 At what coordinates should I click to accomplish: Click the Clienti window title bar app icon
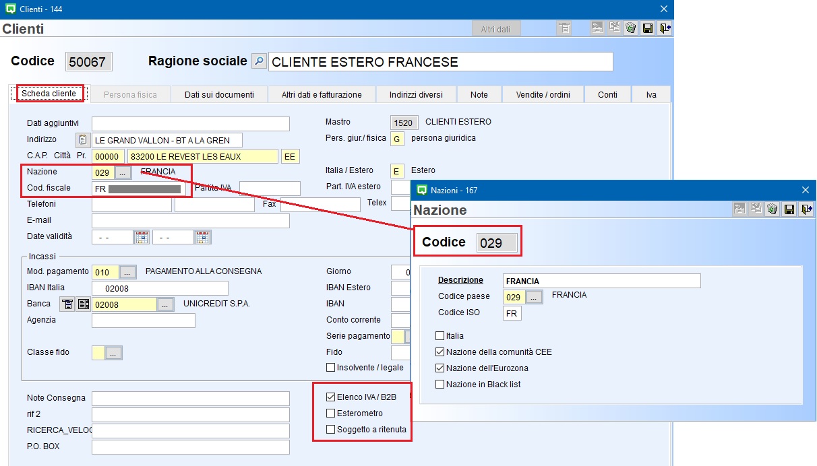[x=9, y=9]
